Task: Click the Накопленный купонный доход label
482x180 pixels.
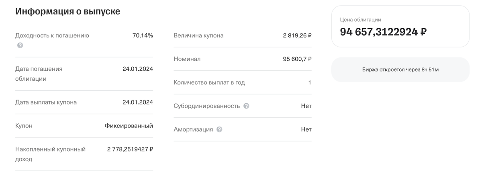Action: click(50, 154)
